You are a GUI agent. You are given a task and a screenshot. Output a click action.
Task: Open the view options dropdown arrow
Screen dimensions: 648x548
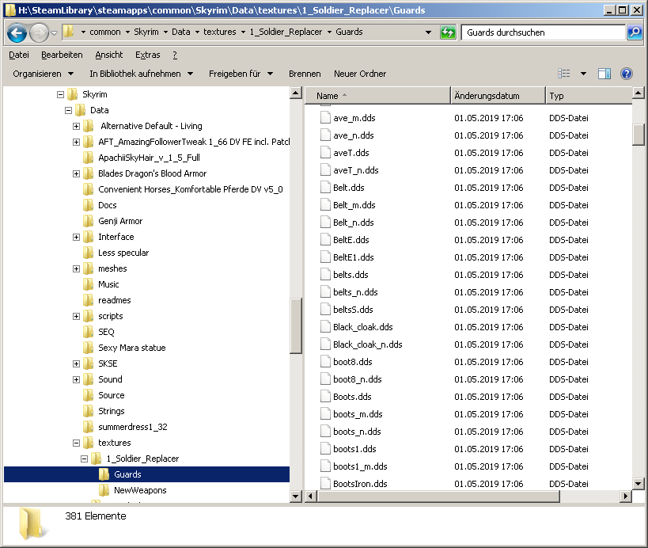click(583, 74)
